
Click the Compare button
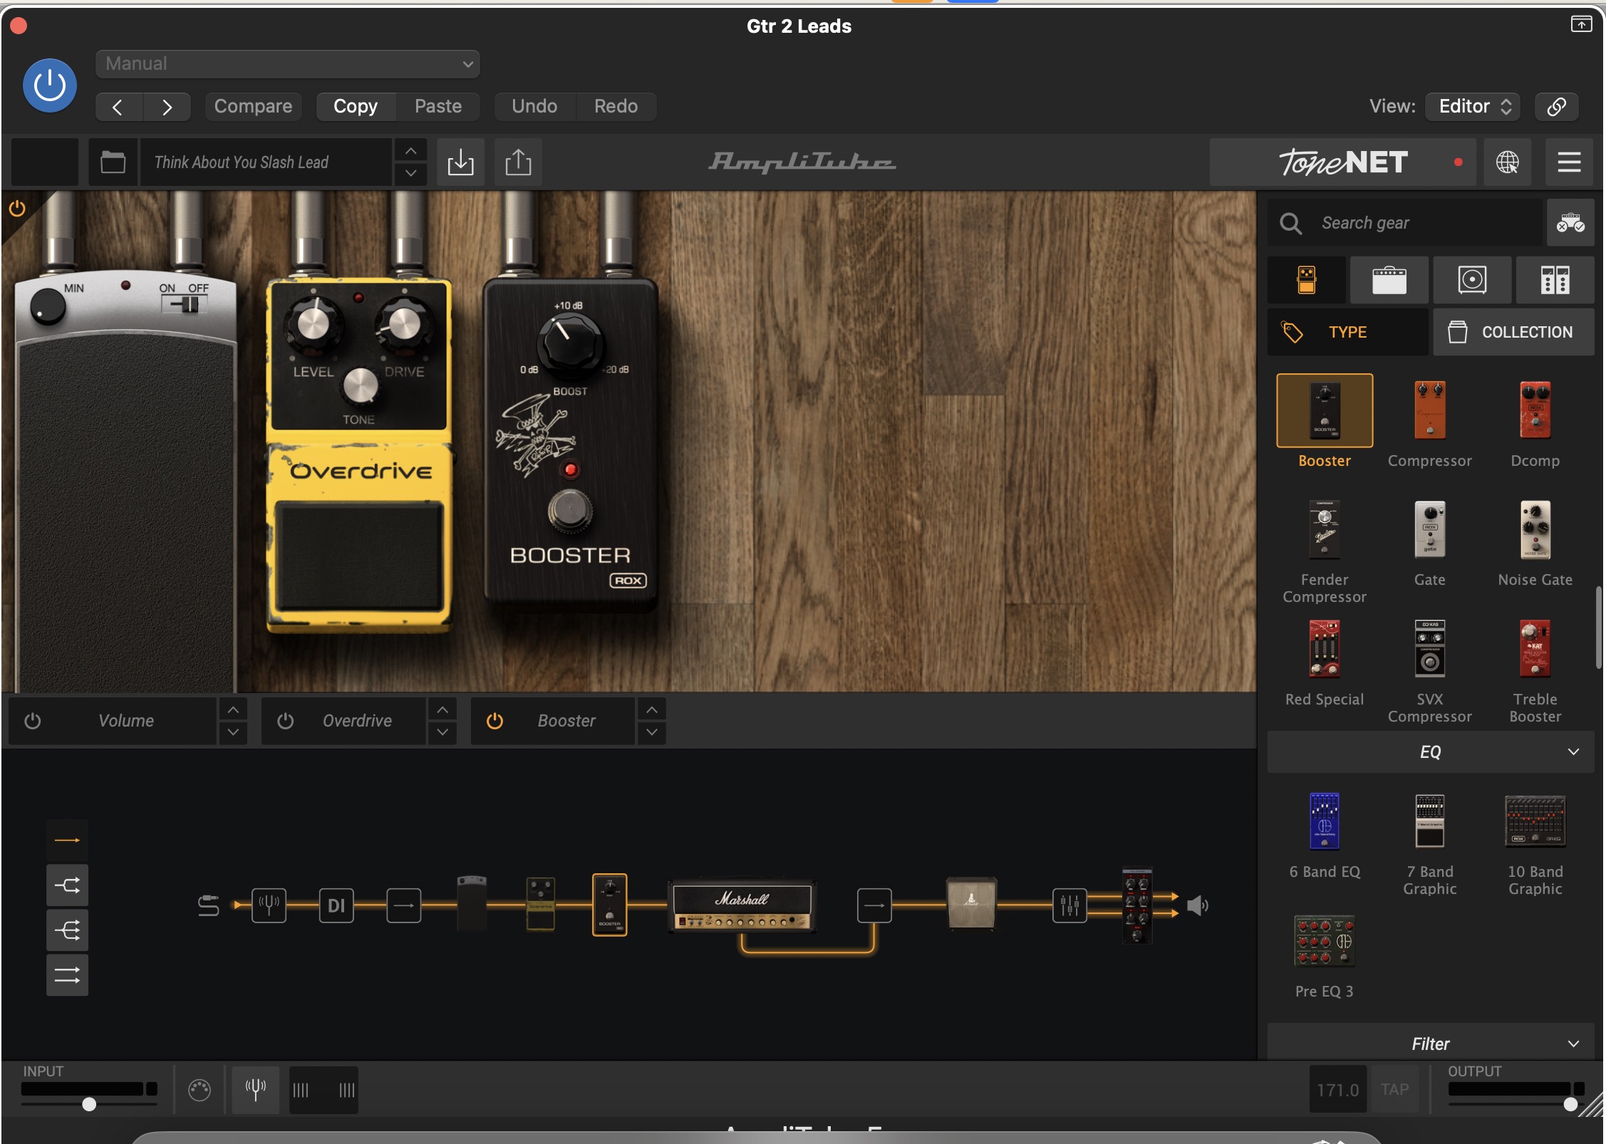253,106
